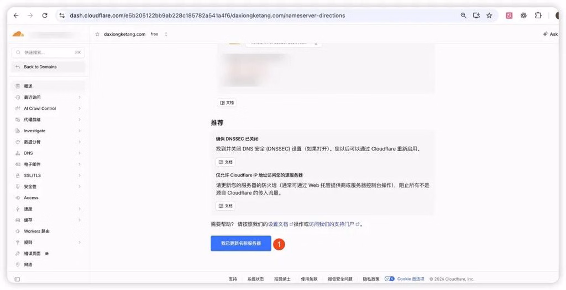566x290 pixels.
Task: Reload the page with refresh icon
Action: (x=45, y=15)
